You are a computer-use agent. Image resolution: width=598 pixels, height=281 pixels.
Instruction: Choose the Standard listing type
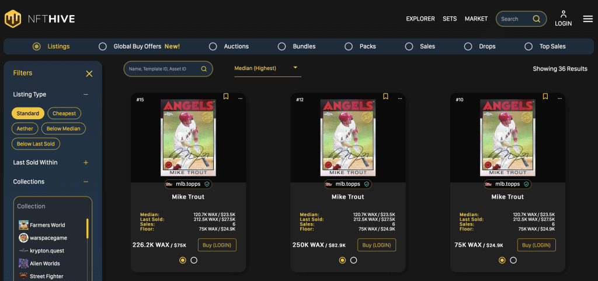28,113
